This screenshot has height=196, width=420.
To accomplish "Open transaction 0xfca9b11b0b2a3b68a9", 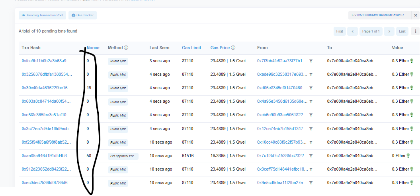I will [x=46, y=61].
